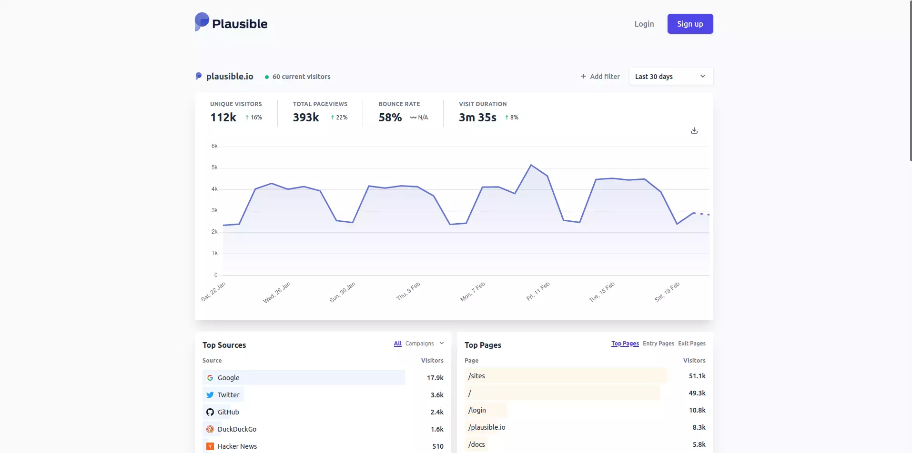Click the plausible.io site favicon
This screenshot has height=453, width=912.
[199, 76]
